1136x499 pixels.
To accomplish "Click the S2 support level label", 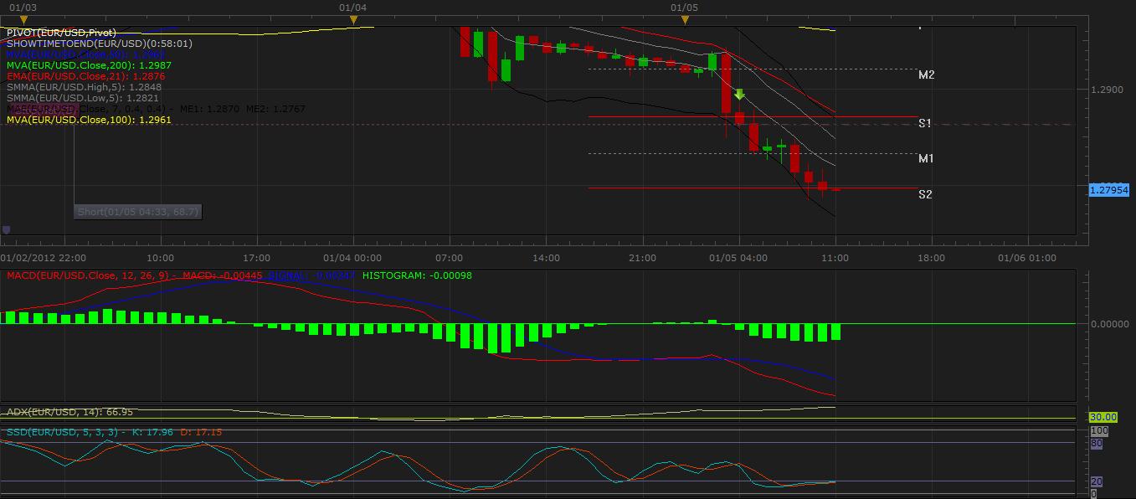I will click(925, 194).
